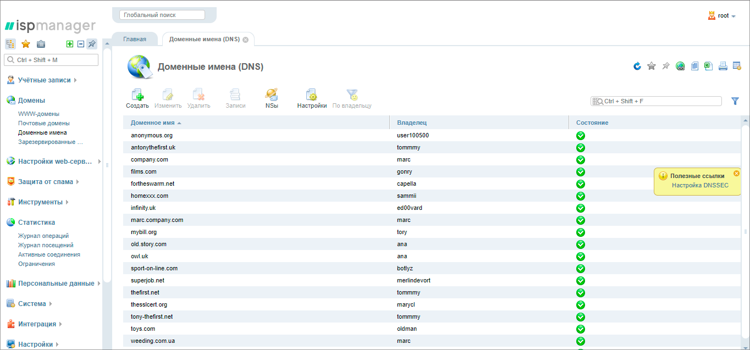Image resolution: width=750 pixels, height=350 pixels.
Task: Open Доменные имена in sidebar
Action: click(x=42, y=132)
